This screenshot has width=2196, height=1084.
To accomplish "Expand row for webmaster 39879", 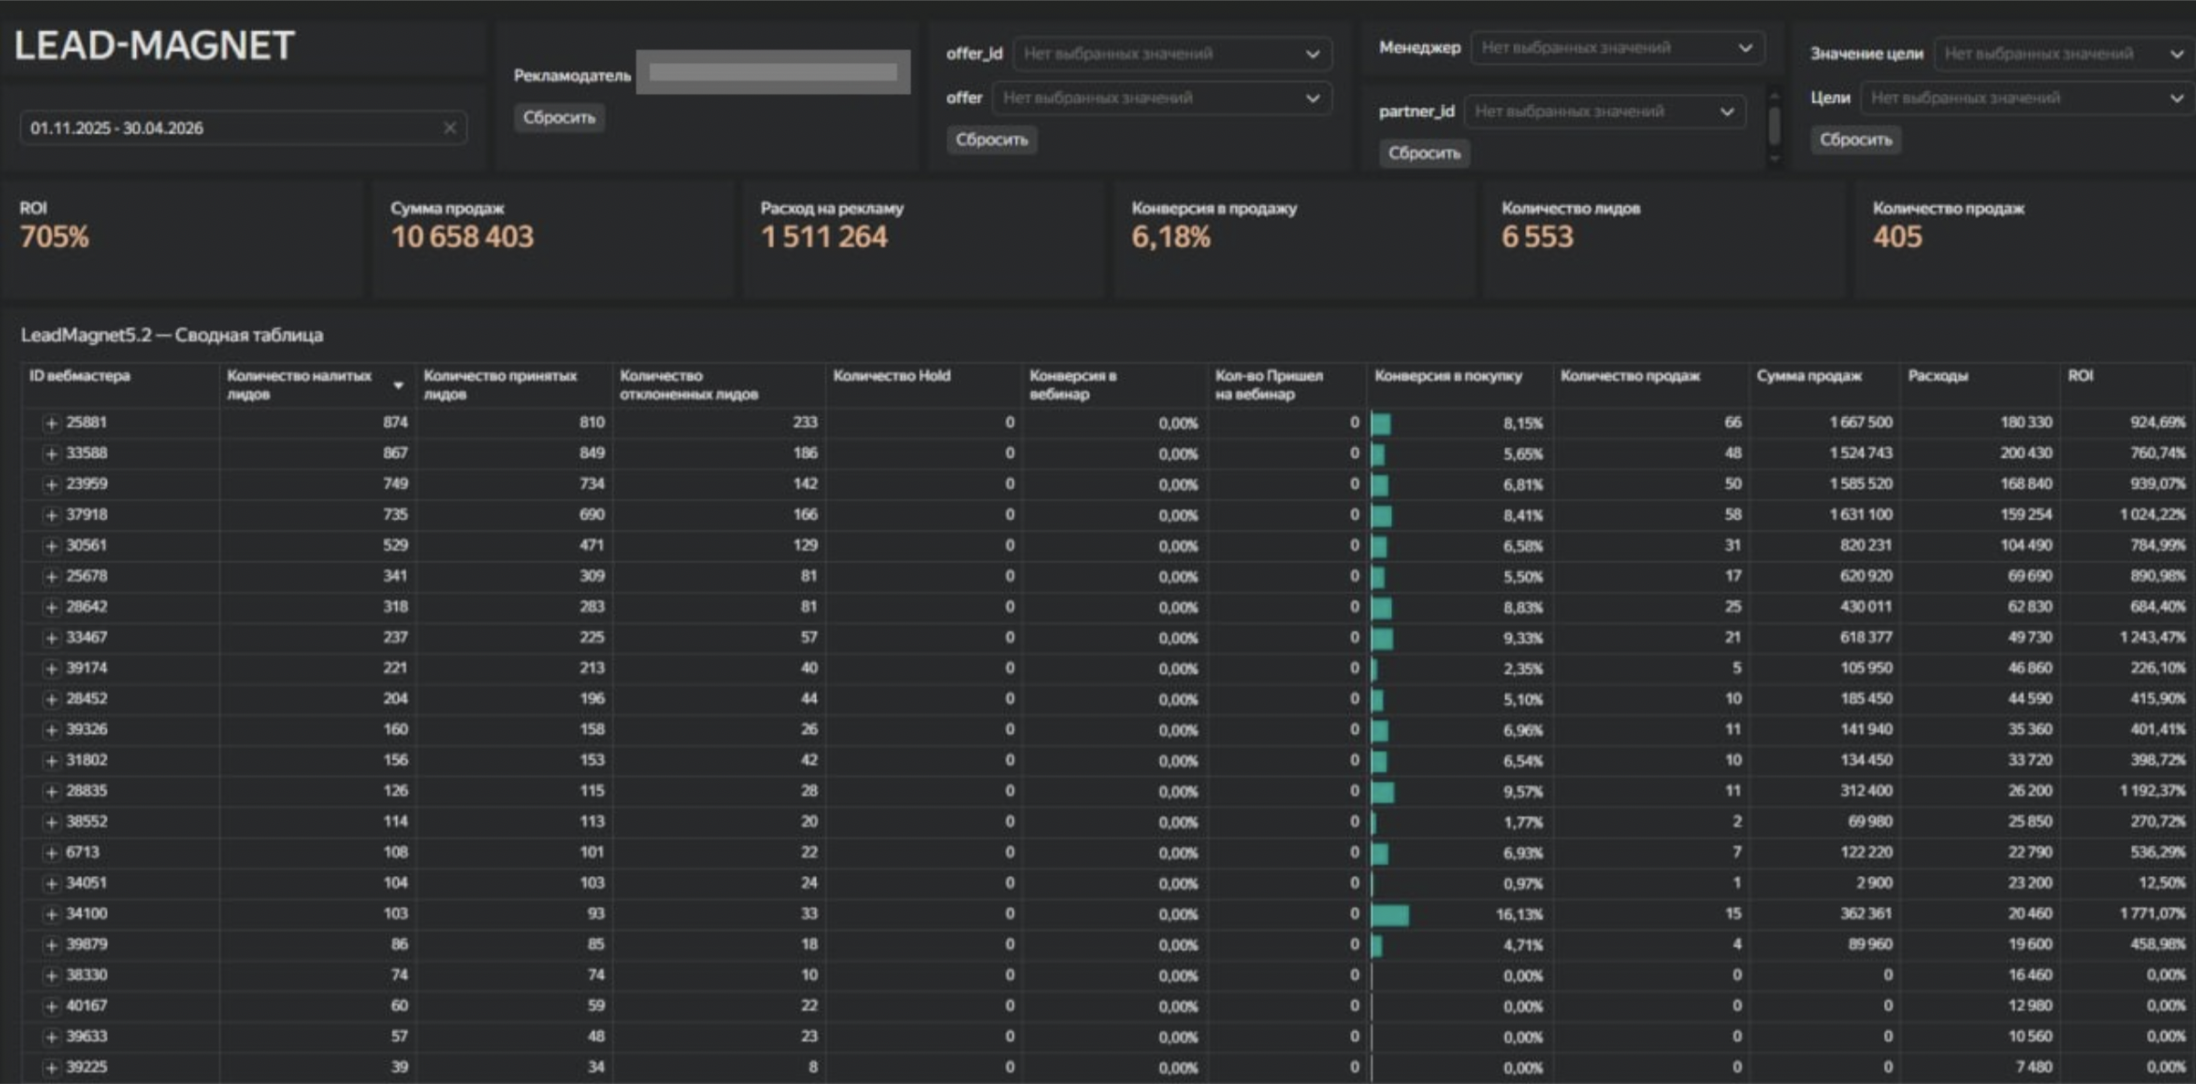I will coord(51,945).
